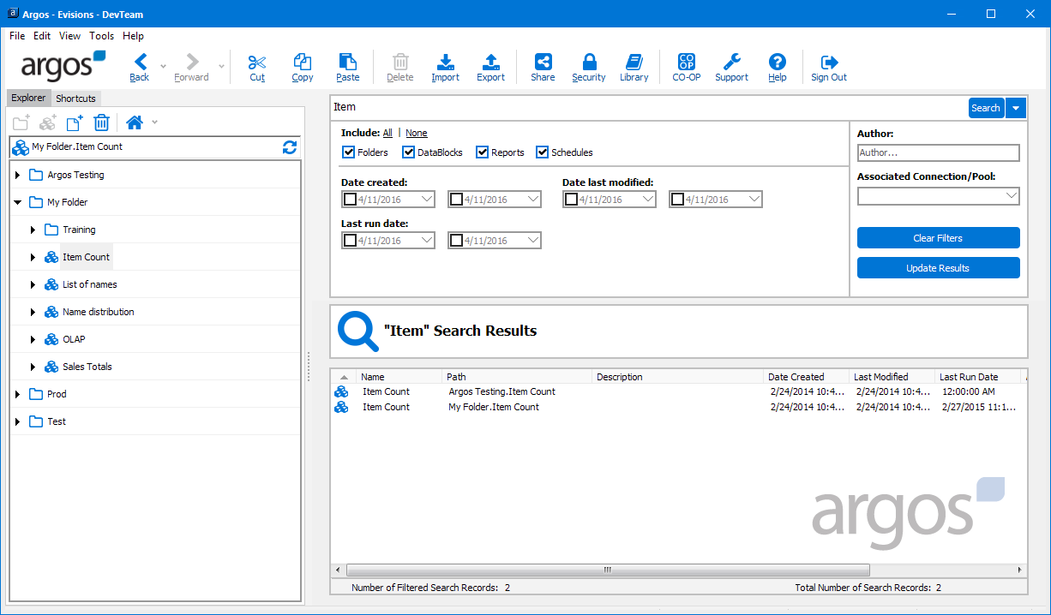Switch to the Explorer tab
Viewport: 1051px width, 615px height.
(x=28, y=98)
